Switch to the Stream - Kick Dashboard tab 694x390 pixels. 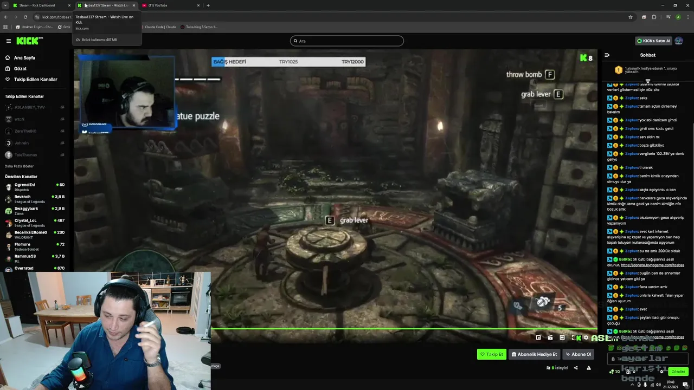pos(41,5)
